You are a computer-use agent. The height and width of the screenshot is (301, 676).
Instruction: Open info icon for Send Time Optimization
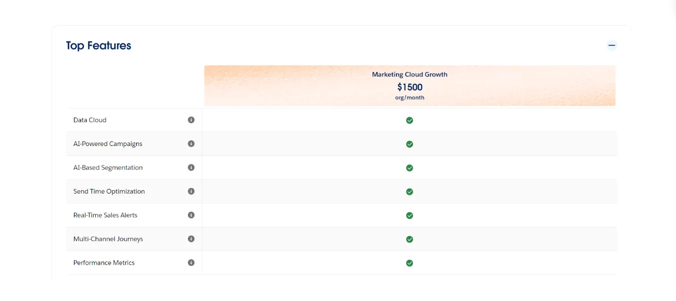coord(191,191)
